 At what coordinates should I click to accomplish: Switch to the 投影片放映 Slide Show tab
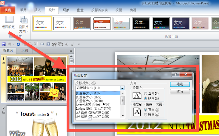click(x=100, y=10)
